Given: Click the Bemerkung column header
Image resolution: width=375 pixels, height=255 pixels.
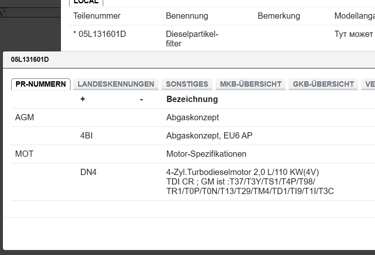Looking at the screenshot, I should tap(278, 16).
